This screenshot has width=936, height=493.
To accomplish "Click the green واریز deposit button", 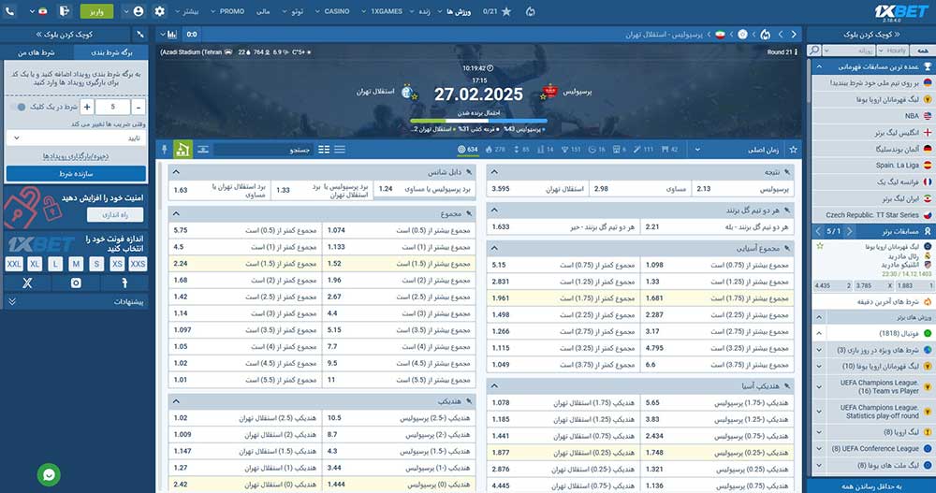I will [x=96, y=11].
